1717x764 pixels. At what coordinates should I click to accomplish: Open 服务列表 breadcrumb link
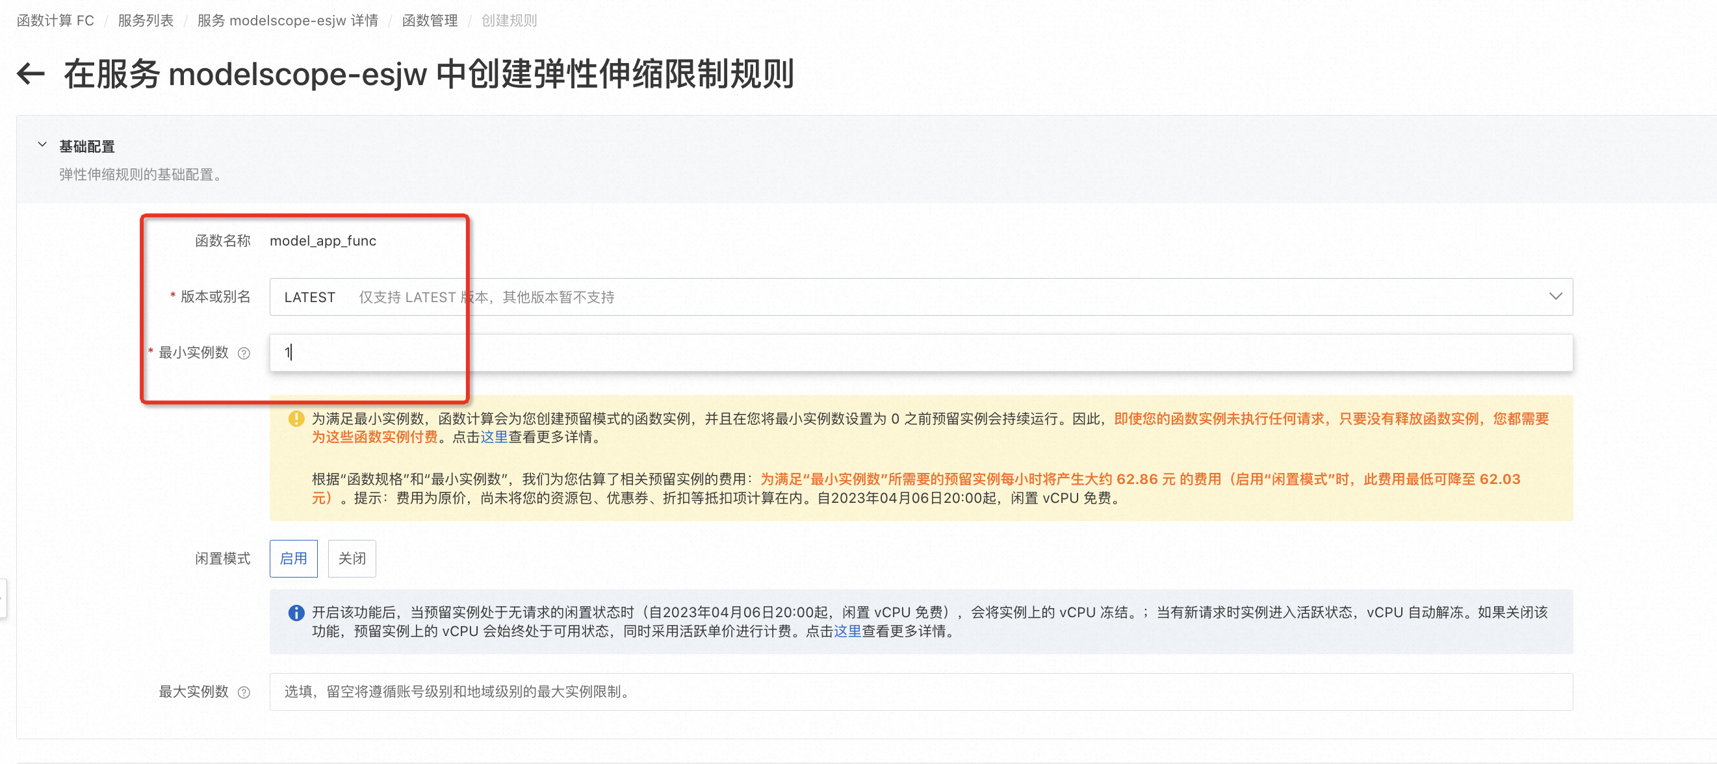click(x=146, y=21)
